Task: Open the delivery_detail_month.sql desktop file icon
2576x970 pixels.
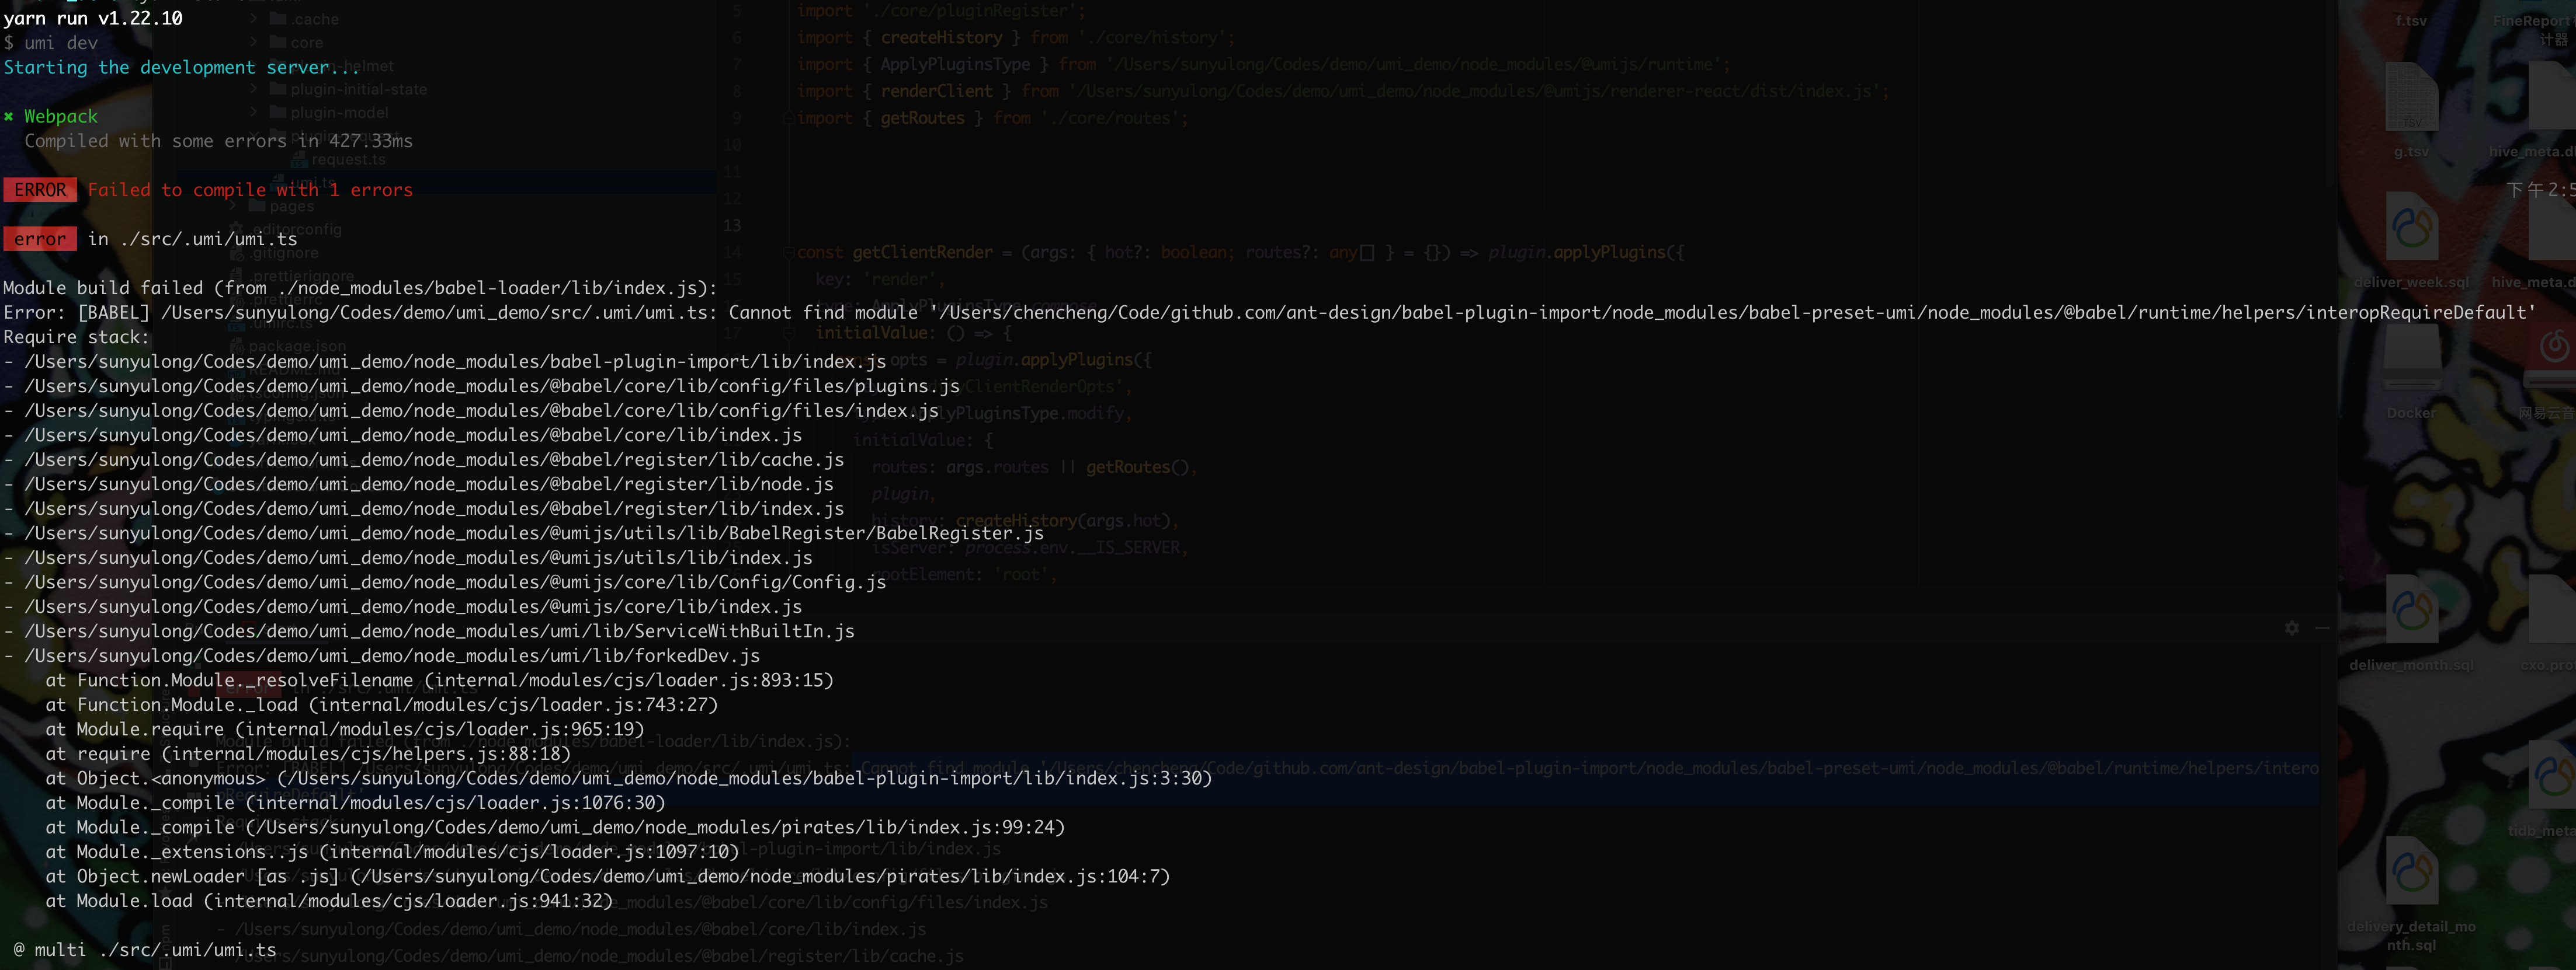Action: tap(2411, 871)
